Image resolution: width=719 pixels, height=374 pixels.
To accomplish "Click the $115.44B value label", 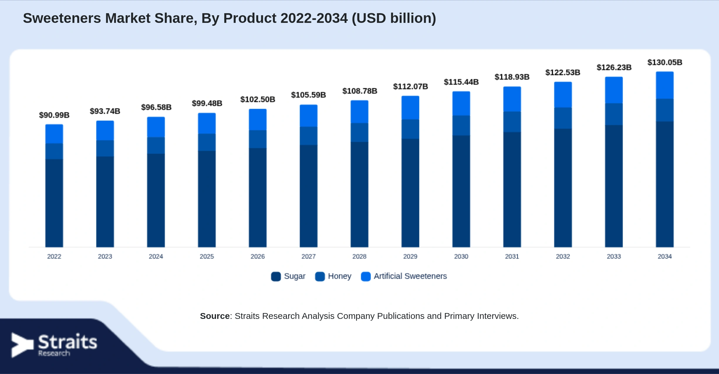I will point(461,82).
